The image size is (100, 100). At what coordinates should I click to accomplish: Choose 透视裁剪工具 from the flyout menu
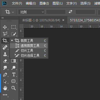[x=29, y=46]
